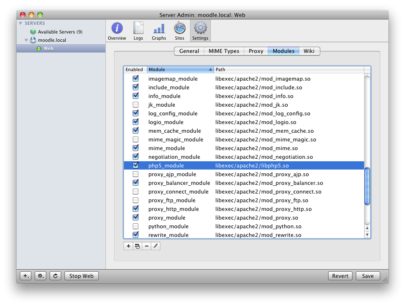The height and width of the screenshot is (306, 405).
Task: Open the Sites pane
Action: (x=179, y=31)
